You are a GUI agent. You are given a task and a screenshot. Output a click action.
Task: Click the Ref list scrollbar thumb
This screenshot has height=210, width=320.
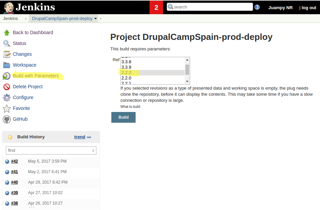click(x=187, y=70)
